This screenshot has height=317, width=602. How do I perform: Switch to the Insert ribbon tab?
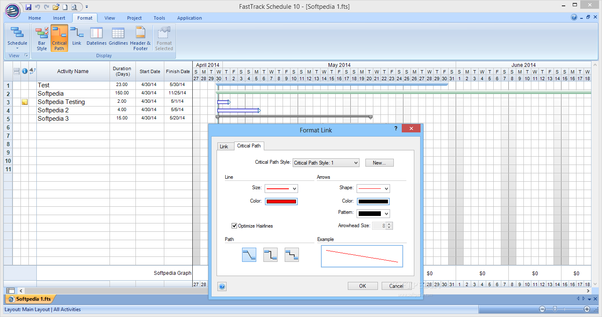pyautogui.click(x=59, y=18)
